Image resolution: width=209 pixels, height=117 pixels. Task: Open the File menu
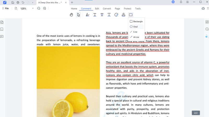click(5, 8)
